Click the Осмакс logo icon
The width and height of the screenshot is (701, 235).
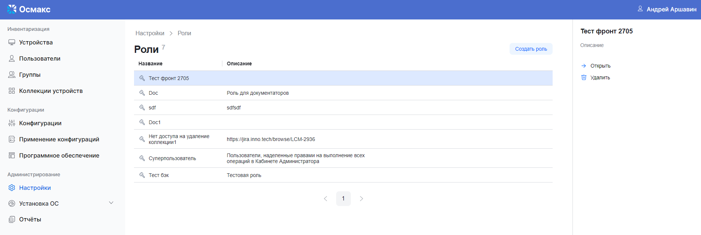click(12, 9)
